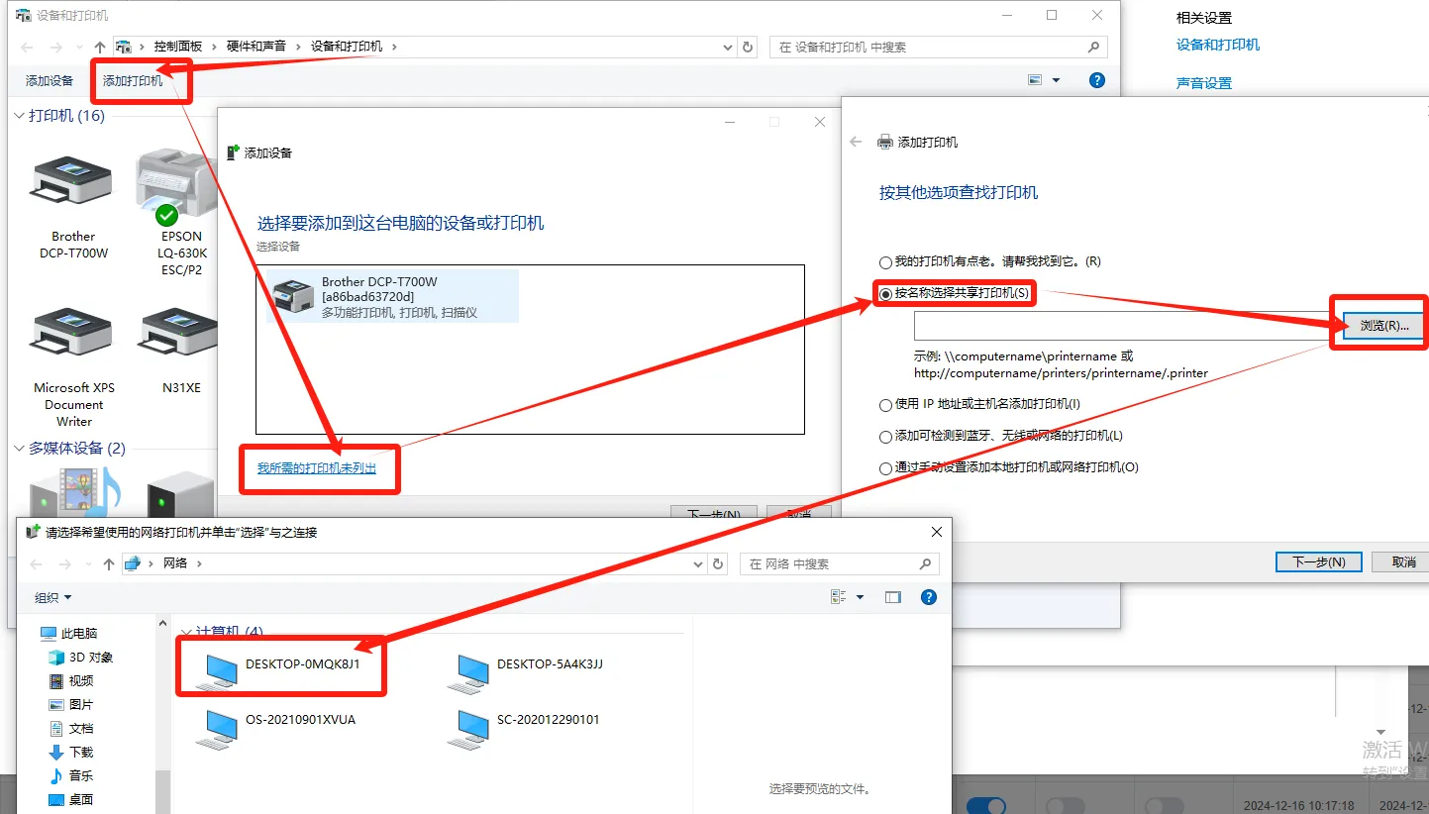Click 添加打印机 in the toolbar
This screenshot has height=814, width=1429.
click(x=133, y=81)
